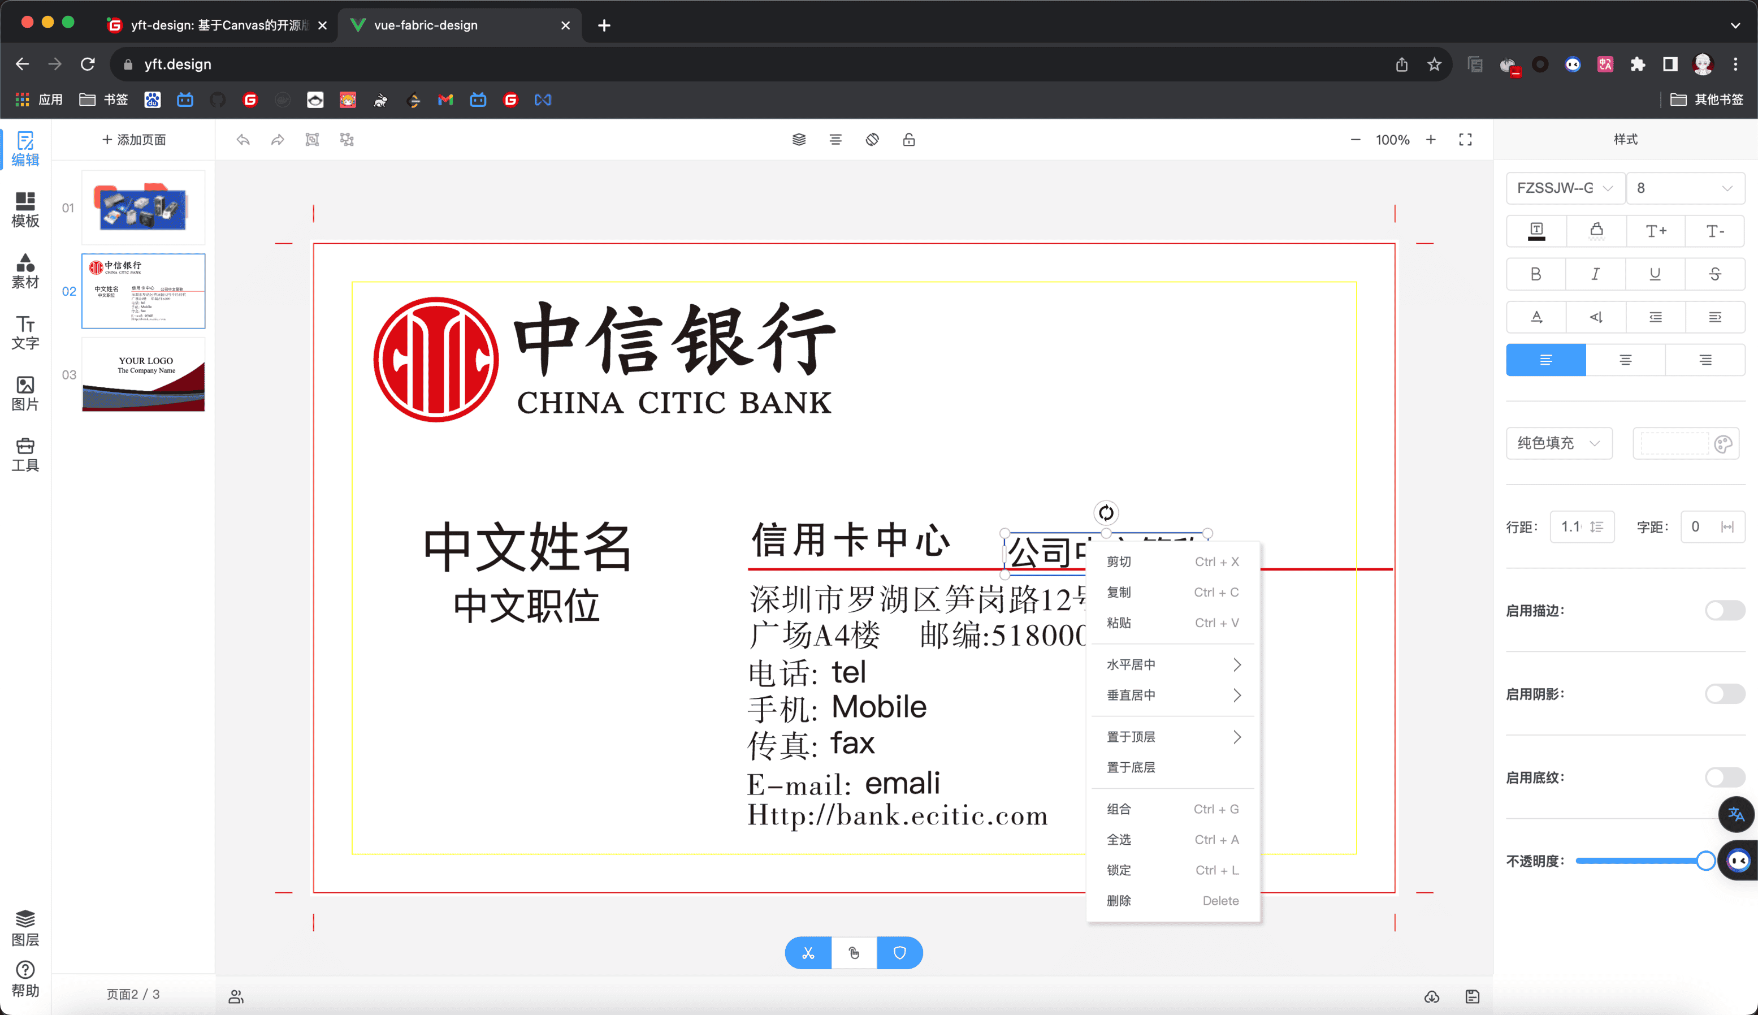Image resolution: width=1758 pixels, height=1015 pixels.
Task: Apply italic text style
Action: [x=1595, y=274]
